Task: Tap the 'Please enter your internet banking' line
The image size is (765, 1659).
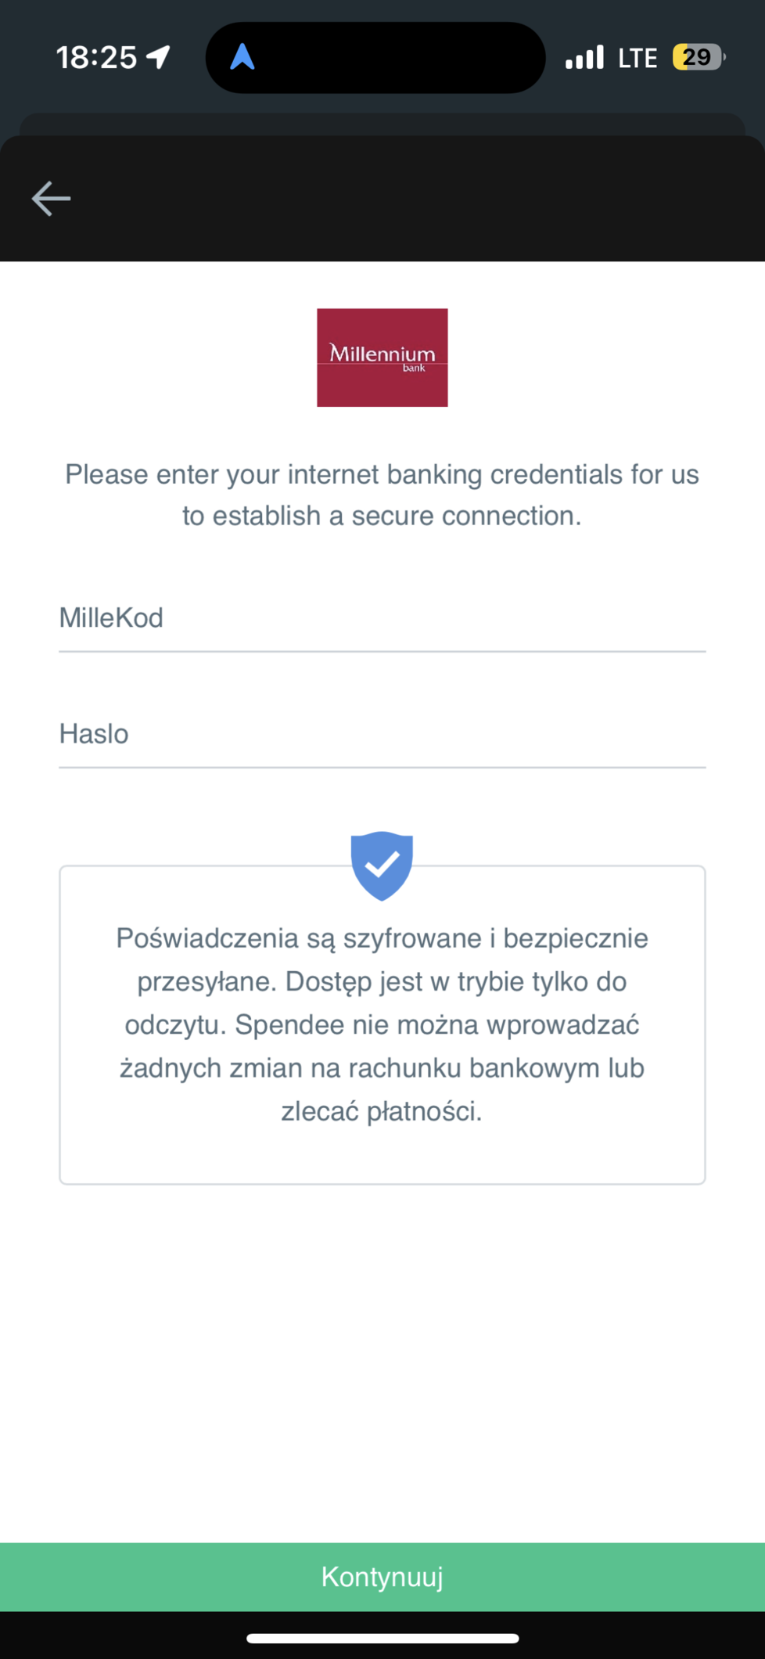Action: point(382,474)
